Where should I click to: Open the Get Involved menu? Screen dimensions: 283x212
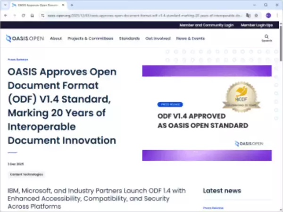(158, 39)
